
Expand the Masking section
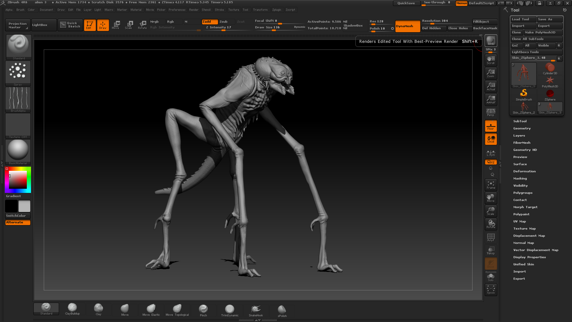pos(520,179)
